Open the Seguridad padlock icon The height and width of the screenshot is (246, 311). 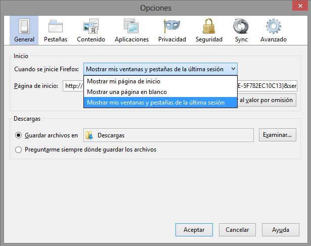click(x=209, y=26)
